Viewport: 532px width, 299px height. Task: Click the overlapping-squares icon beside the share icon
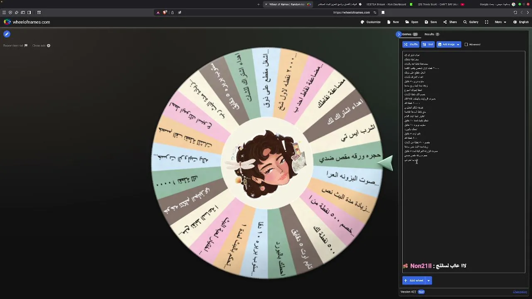point(180,12)
